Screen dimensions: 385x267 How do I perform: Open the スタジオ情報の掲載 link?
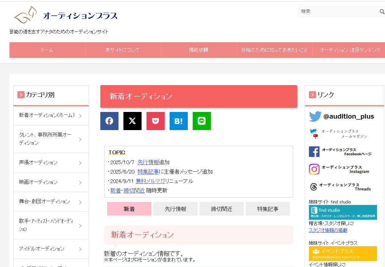pyautogui.click(x=328, y=230)
